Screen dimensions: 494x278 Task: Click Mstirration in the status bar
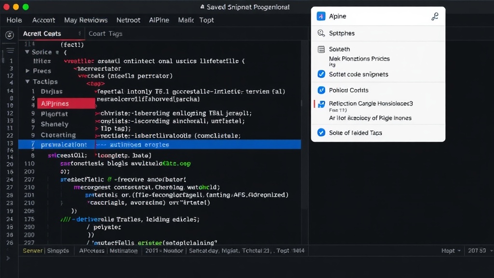(123, 250)
